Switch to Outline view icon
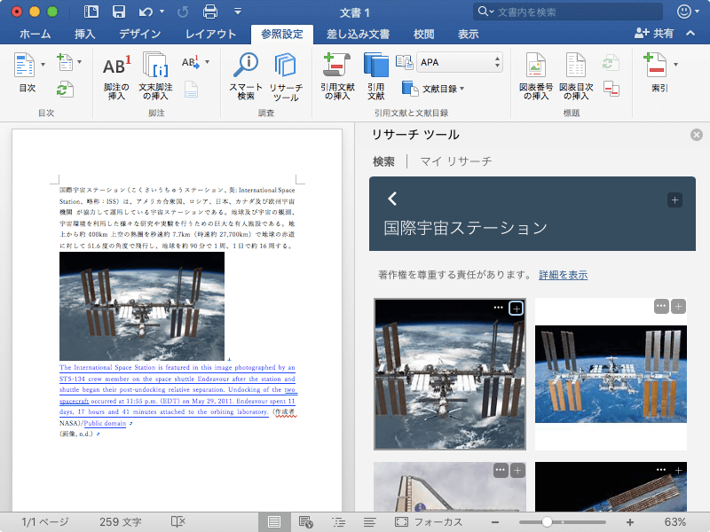This screenshot has height=532, width=710. 338,522
